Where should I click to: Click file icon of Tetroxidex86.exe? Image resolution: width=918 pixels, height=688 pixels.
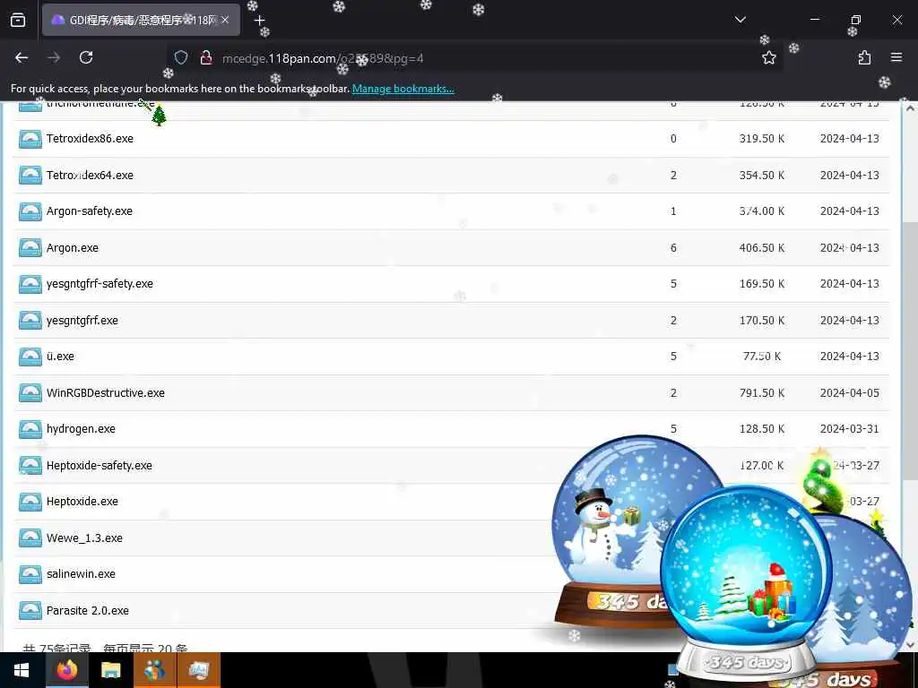click(30, 139)
